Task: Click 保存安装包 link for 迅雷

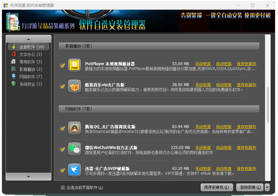Action: pyautogui.click(x=246, y=169)
